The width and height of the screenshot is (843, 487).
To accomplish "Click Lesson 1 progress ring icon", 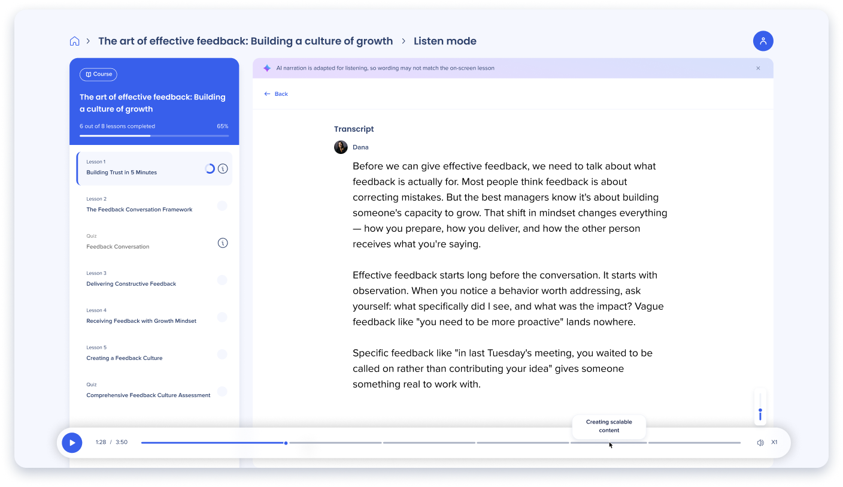I will click(210, 169).
